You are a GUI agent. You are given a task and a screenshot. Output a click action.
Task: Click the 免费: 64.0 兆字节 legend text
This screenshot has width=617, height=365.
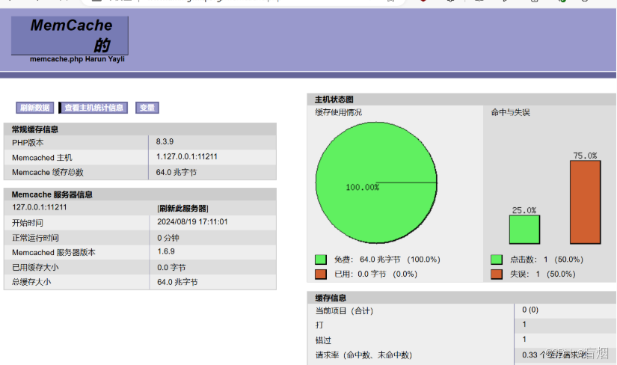387,260
